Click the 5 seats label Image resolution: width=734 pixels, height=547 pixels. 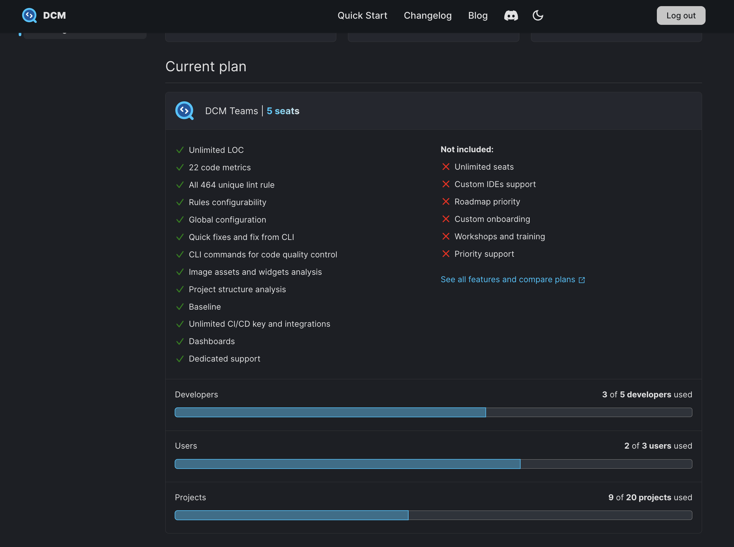(x=283, y=111)
